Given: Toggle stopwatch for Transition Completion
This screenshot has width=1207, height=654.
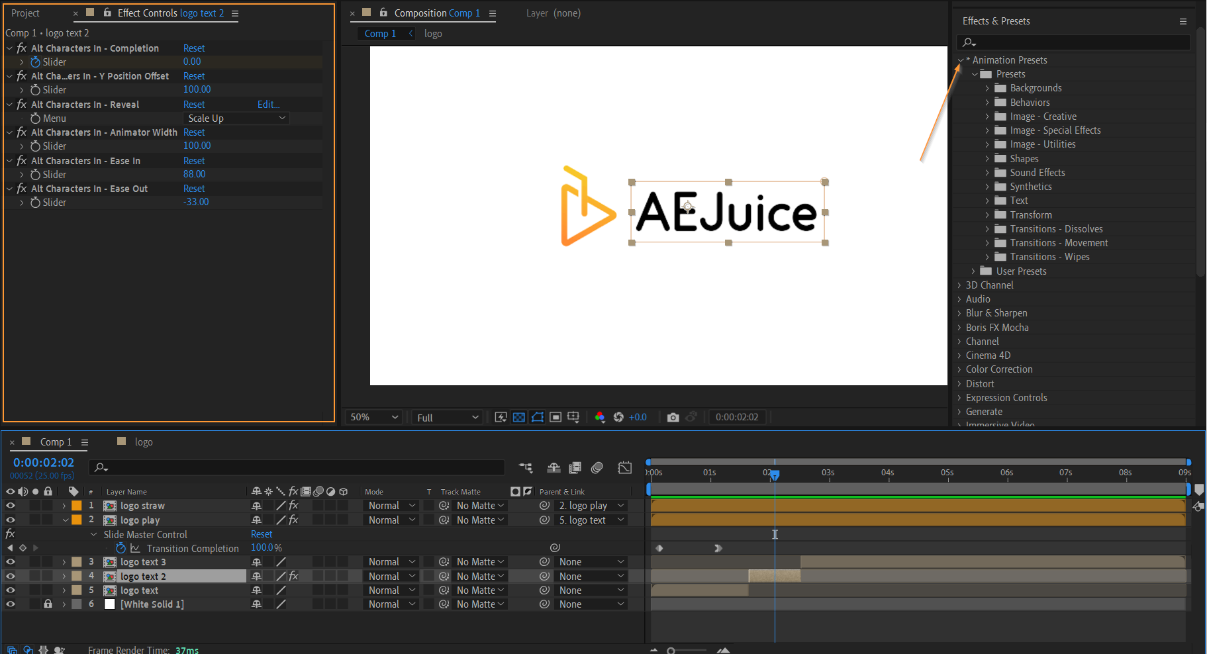Looking at the screenshot, I should click(121, 548).
